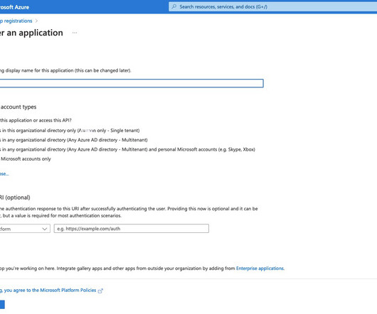Select the Any Azure AD directory - Multitenant option

74,140
